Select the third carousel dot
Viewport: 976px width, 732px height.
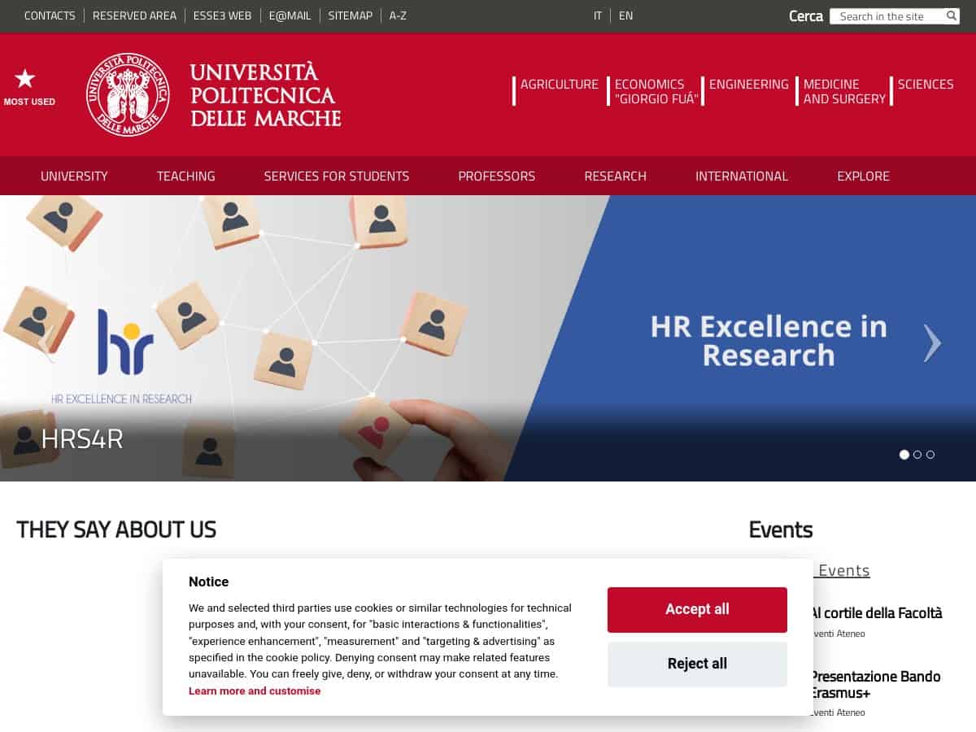point(930,455)
